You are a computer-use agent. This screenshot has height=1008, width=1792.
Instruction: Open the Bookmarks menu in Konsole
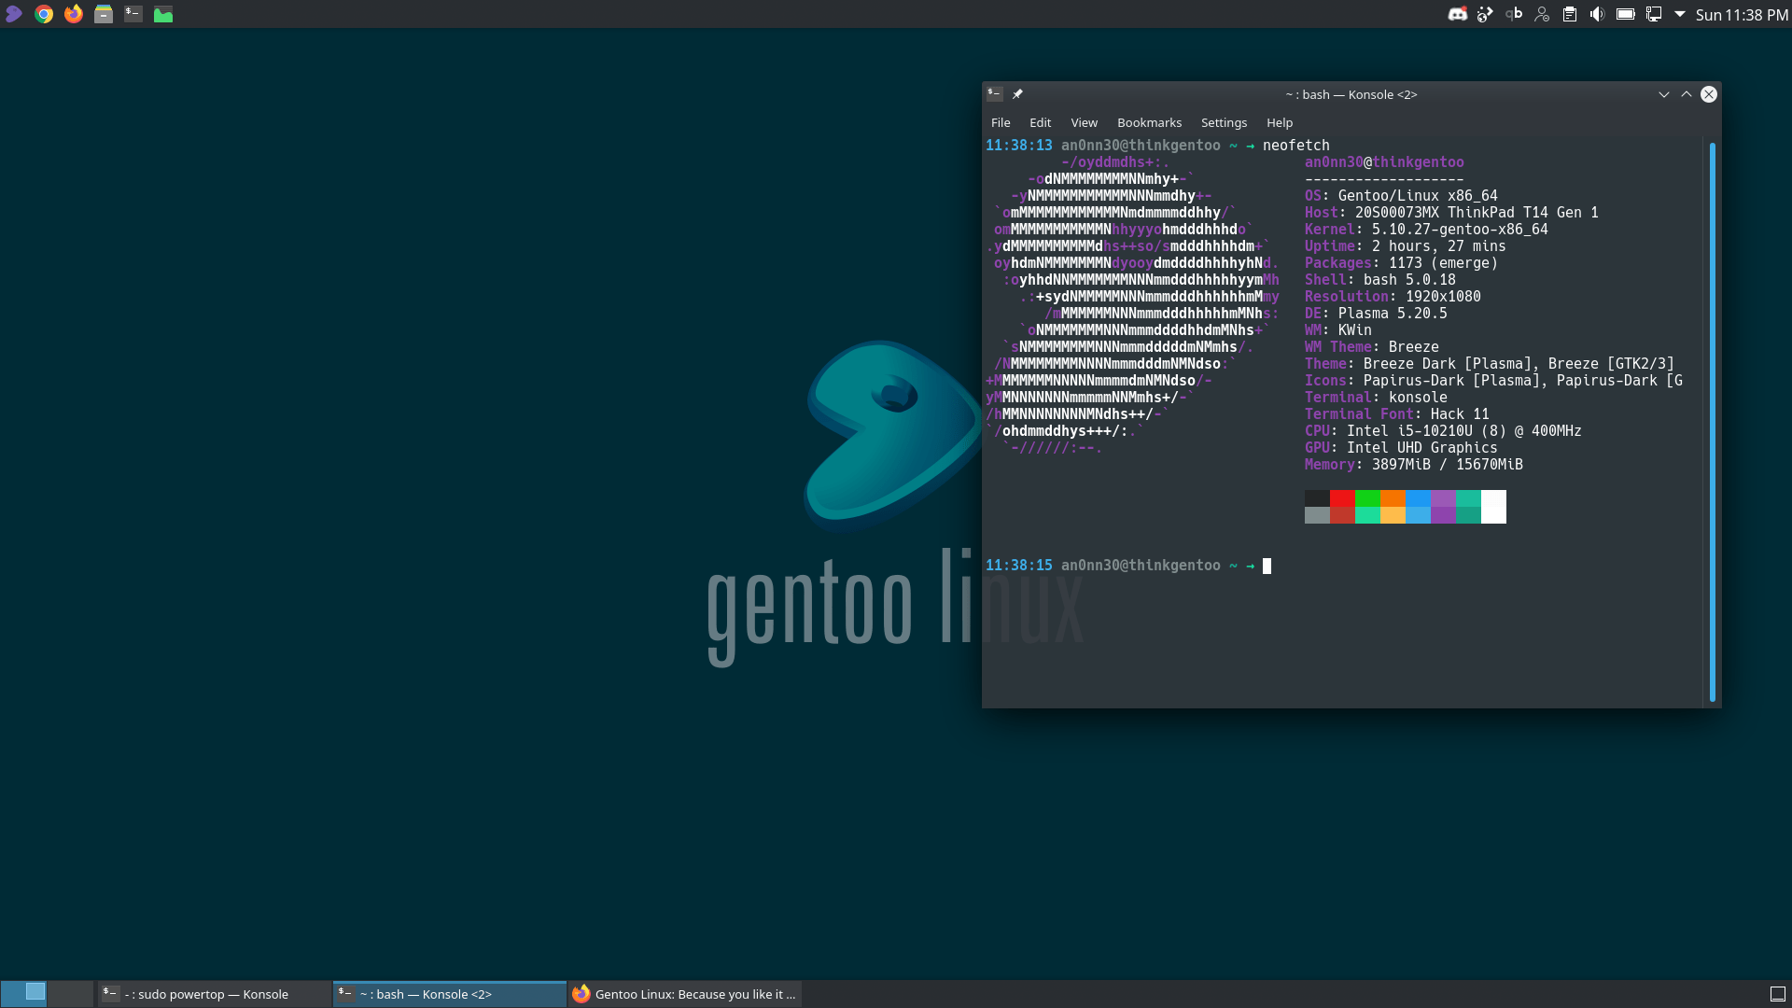tap(1149, 122)
